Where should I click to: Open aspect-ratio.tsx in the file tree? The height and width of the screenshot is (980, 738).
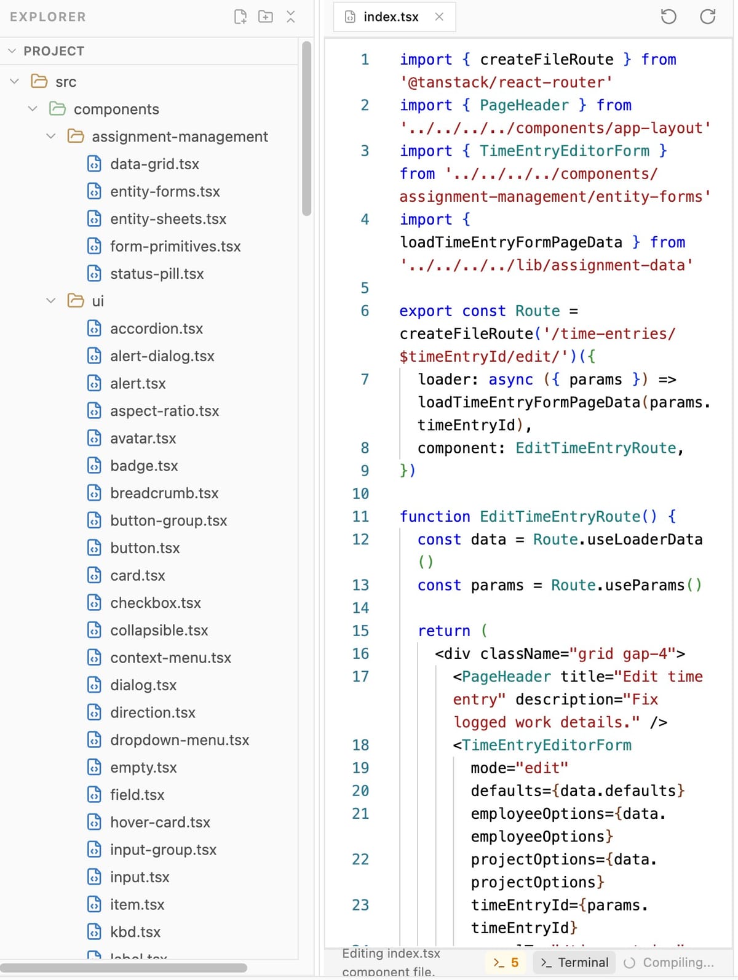pos(165,411)
